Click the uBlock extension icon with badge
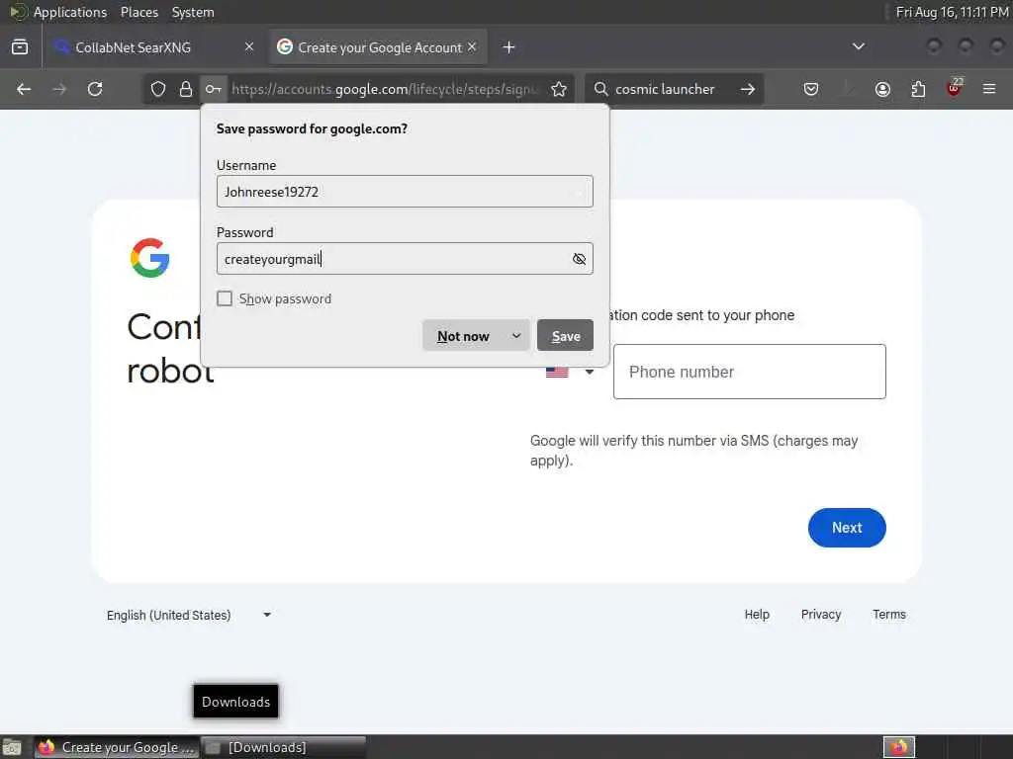The height and width of the screenshot is (759, 1013). pyautogui.click(x=954, y=88)
